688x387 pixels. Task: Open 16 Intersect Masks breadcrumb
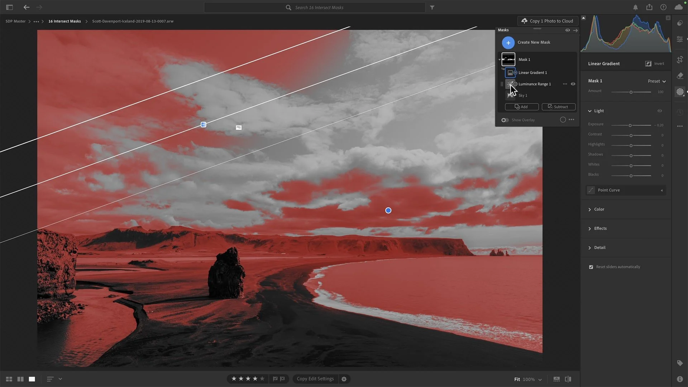pyautogui.click(x=64, y=21)
